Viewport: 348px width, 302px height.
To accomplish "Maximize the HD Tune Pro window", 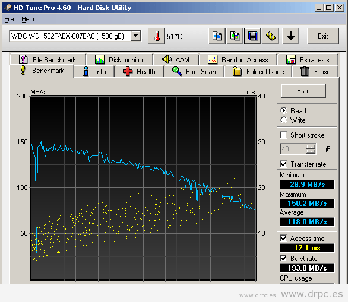I will tap(328, 8).
